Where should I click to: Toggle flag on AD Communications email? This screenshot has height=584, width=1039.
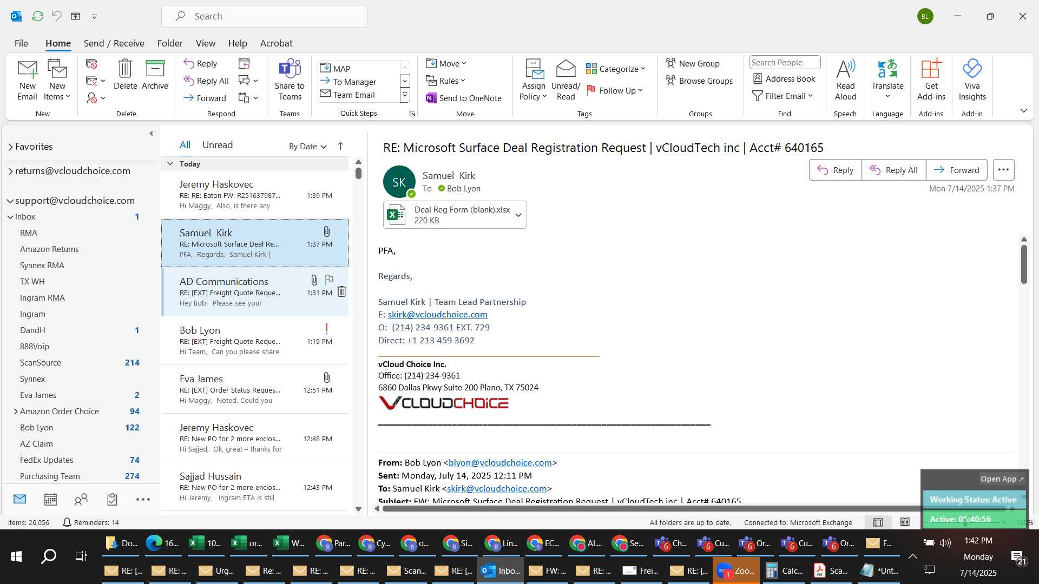tap(329, 280)
